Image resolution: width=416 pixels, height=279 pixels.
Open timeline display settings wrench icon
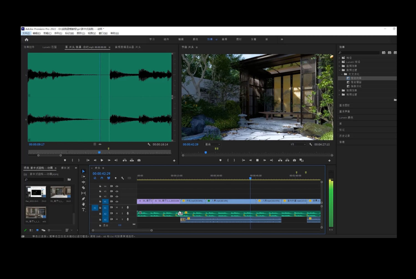tap(122, 178)
